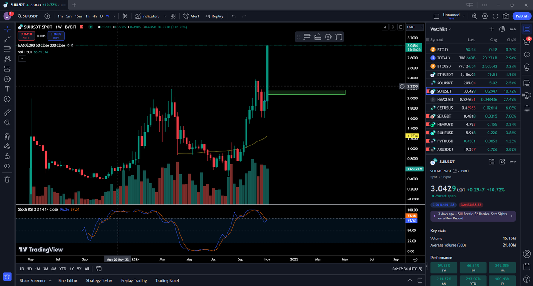This screenshot has height=286, width=533.
Task: Open the indicator templates grid icon
Action: click(x=173, y=16)
